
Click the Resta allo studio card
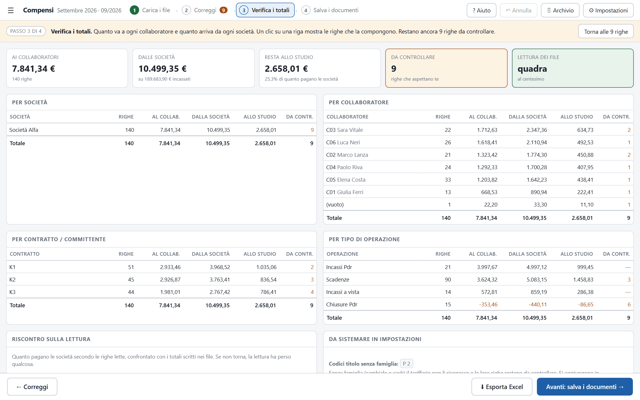[320, 68]
